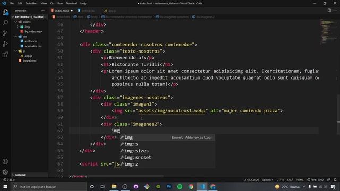Open the Windows notification center
The image size is (340, 191).
(x=333, y=186)
